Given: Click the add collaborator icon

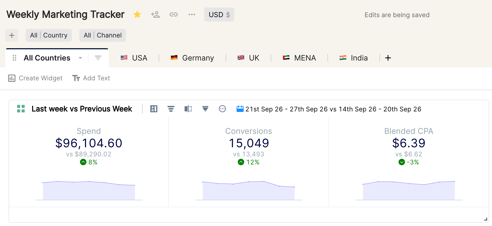Looking at the screenshot, I should (155, 14).
